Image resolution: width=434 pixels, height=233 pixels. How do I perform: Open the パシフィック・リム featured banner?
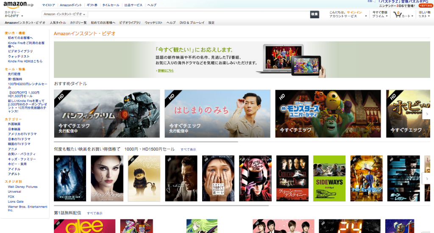tap(107, 113)
